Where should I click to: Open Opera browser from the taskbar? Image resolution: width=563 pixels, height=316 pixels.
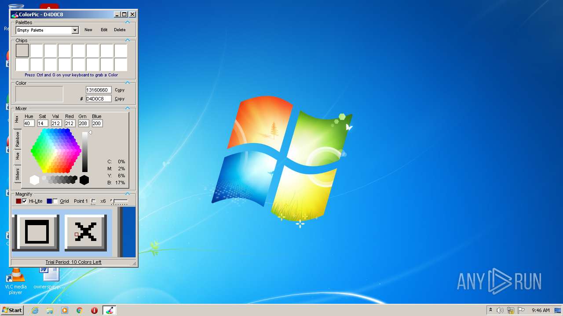(94, 310)
